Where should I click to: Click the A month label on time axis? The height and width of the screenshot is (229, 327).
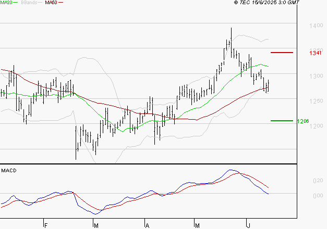147,225
